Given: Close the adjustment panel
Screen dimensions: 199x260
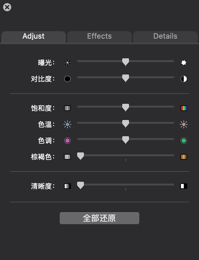Looking at the screenshot, I should tap(7, 7).
